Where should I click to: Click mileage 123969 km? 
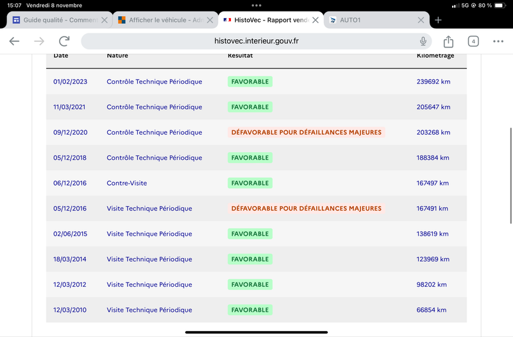click(433, 259)
